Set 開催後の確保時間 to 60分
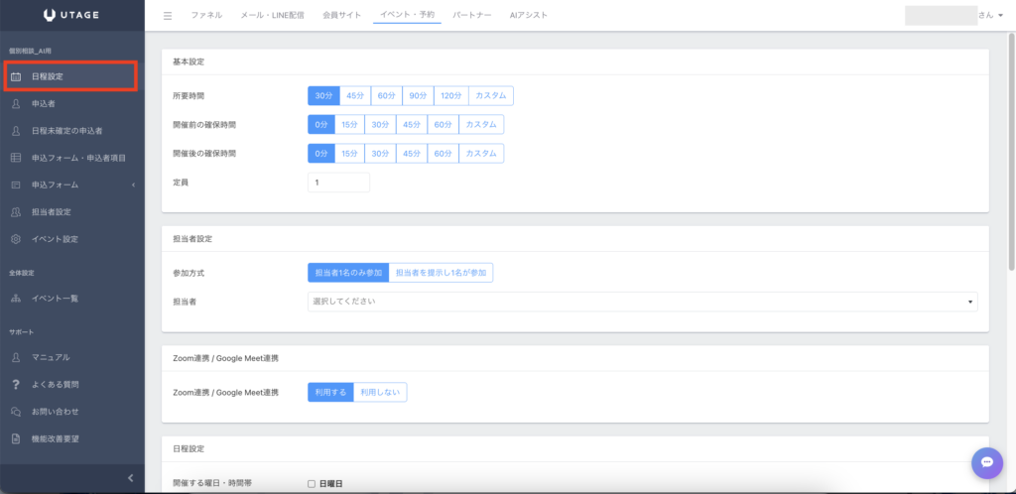The image size is (1016, 494). pyautogui.click(x=444, y=154)
